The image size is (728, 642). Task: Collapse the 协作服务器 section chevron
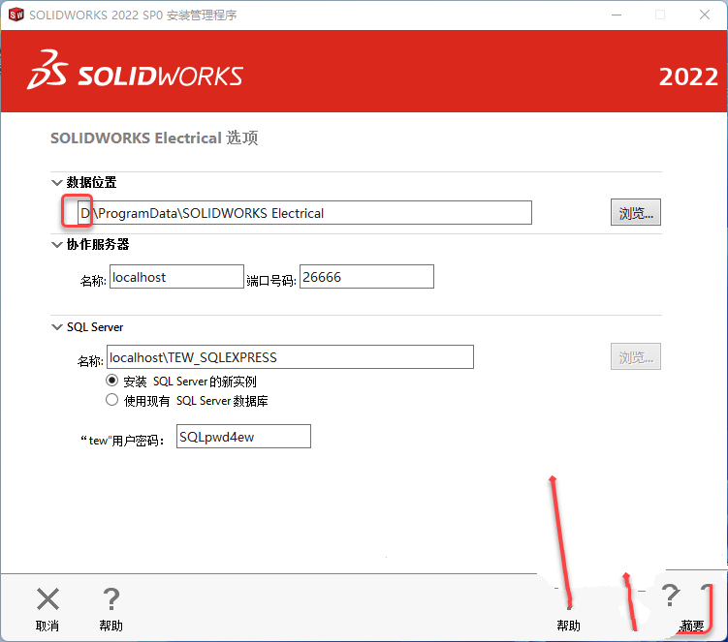click(x=56, y=244)
